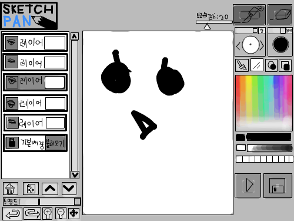Select the fifth layer by its 레이어 label
Image resolution: width=294 pixels, height=221 pixels.
(x=31, y=123)
